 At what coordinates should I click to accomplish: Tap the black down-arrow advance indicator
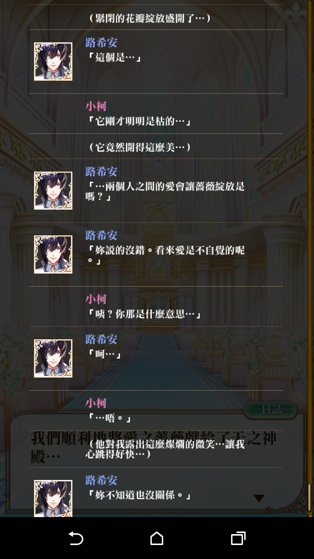(259, 498)
